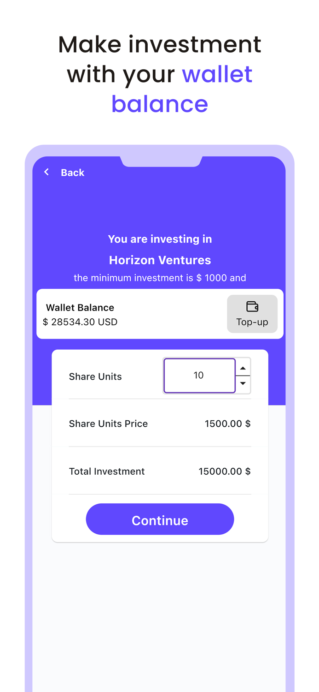This screenshot has height=692, width=319.
Task: Tap the left-pointing arrow at the top
Action: click(46, 172)
